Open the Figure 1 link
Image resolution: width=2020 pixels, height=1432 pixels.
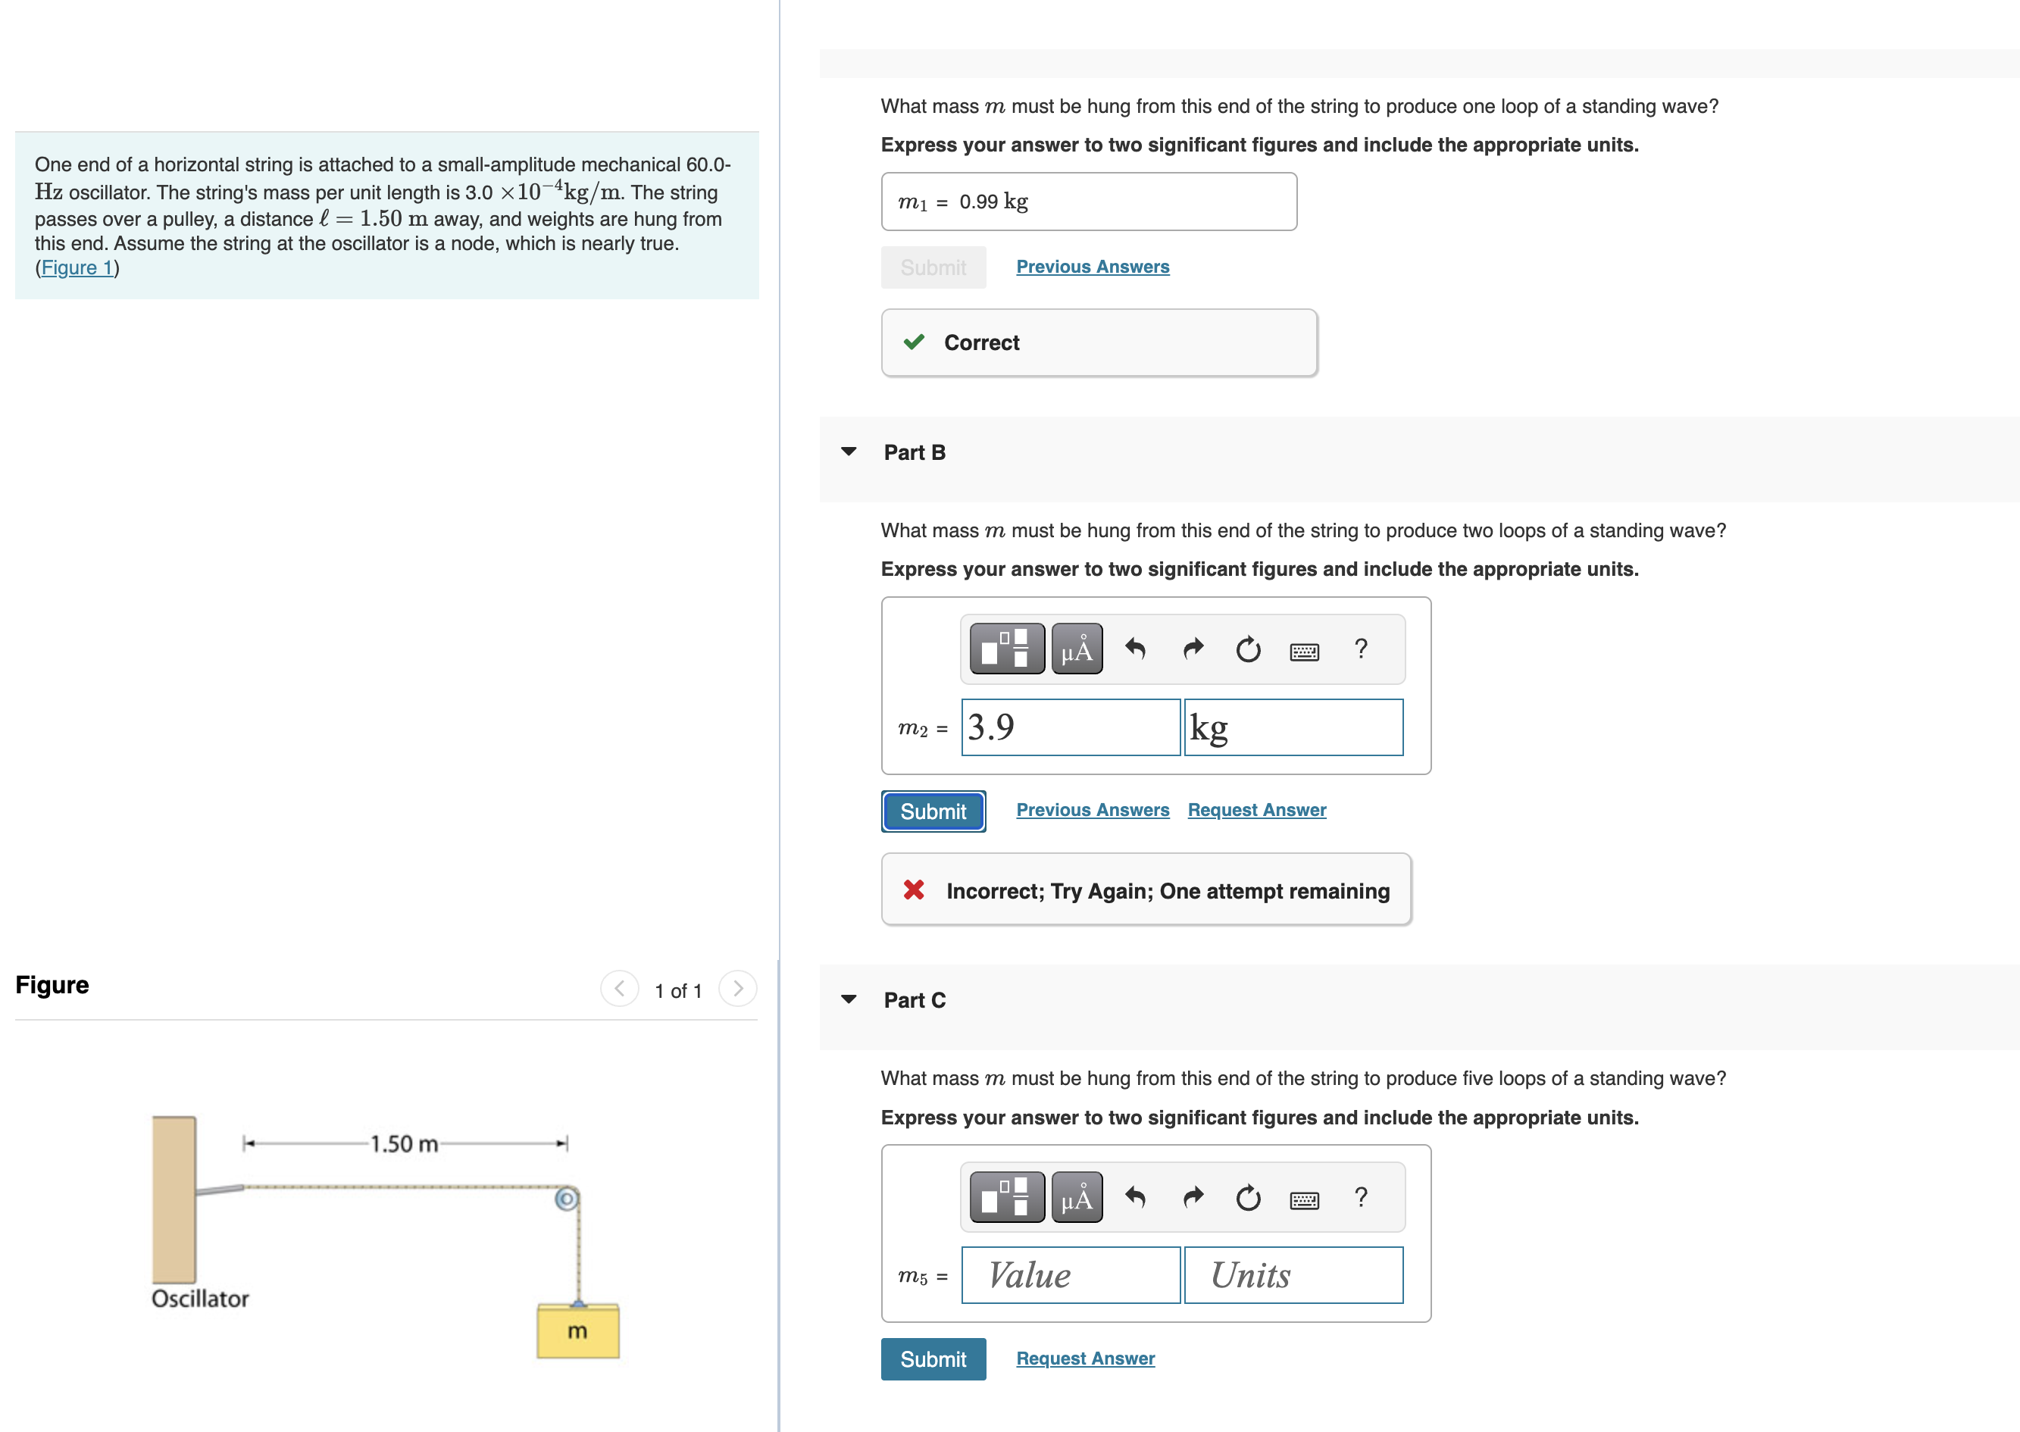(x=77, y=267)
